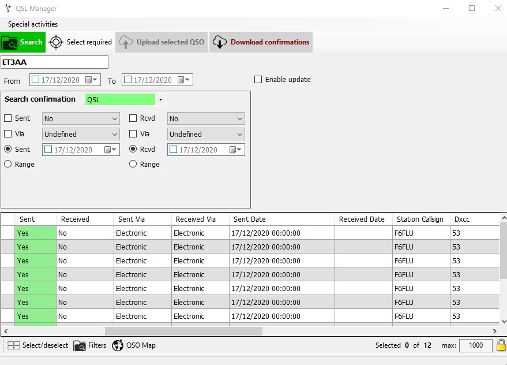
Task: Open calendar picker of the Rcvd date
Action: tap(235, 150)
